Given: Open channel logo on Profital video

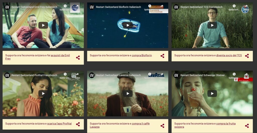Looking at the screenshot, I should (x=7, y=75).
